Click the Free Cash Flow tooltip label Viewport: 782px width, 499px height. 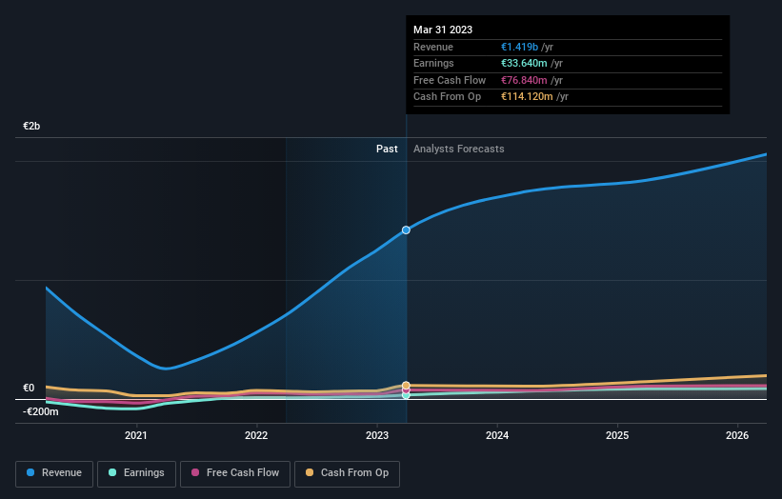pyautogui.click(x=450, y=80)
